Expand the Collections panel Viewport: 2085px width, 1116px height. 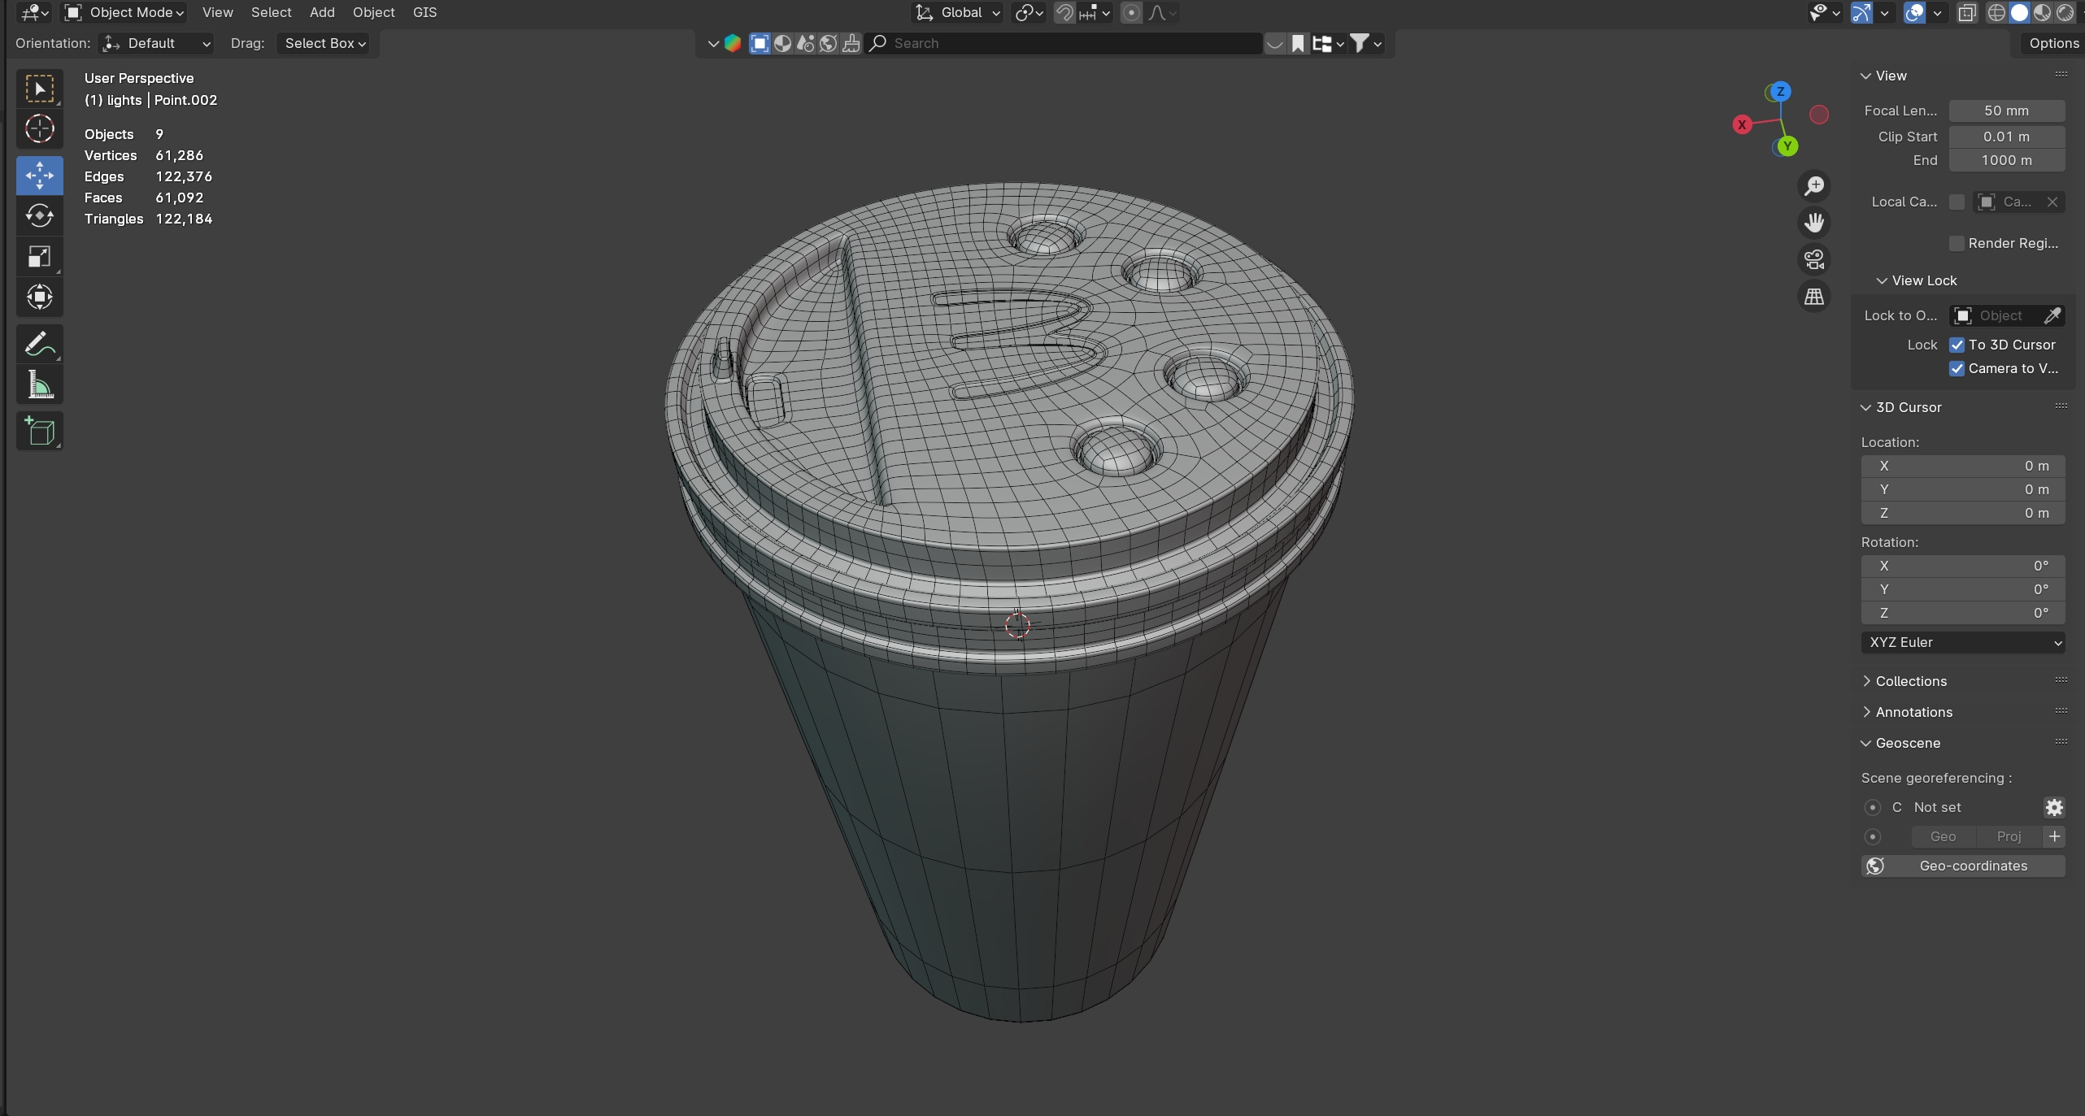click(x=1911, y=681)
